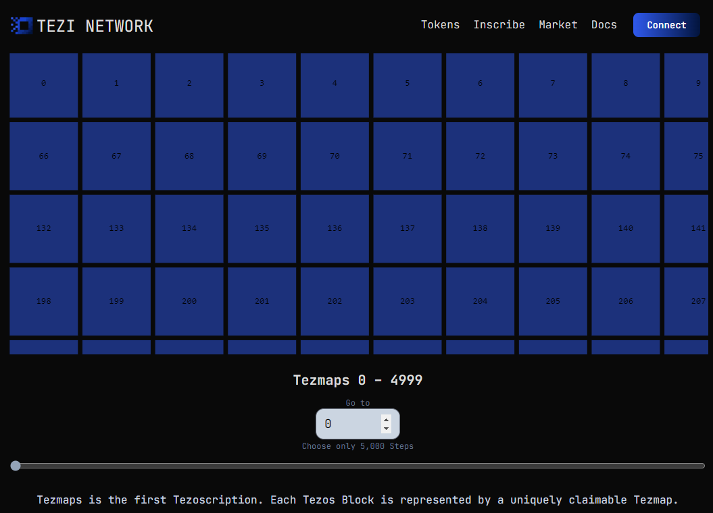Choose Tezmap block 70
Viewport: 713px width, 513px height.
pos(335,156)
